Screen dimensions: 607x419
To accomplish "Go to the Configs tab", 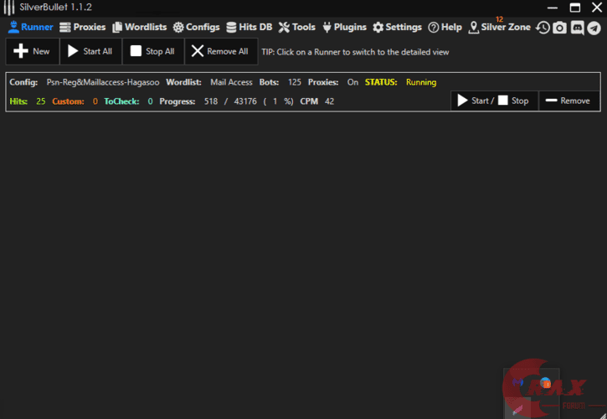I will pos(196,27).
